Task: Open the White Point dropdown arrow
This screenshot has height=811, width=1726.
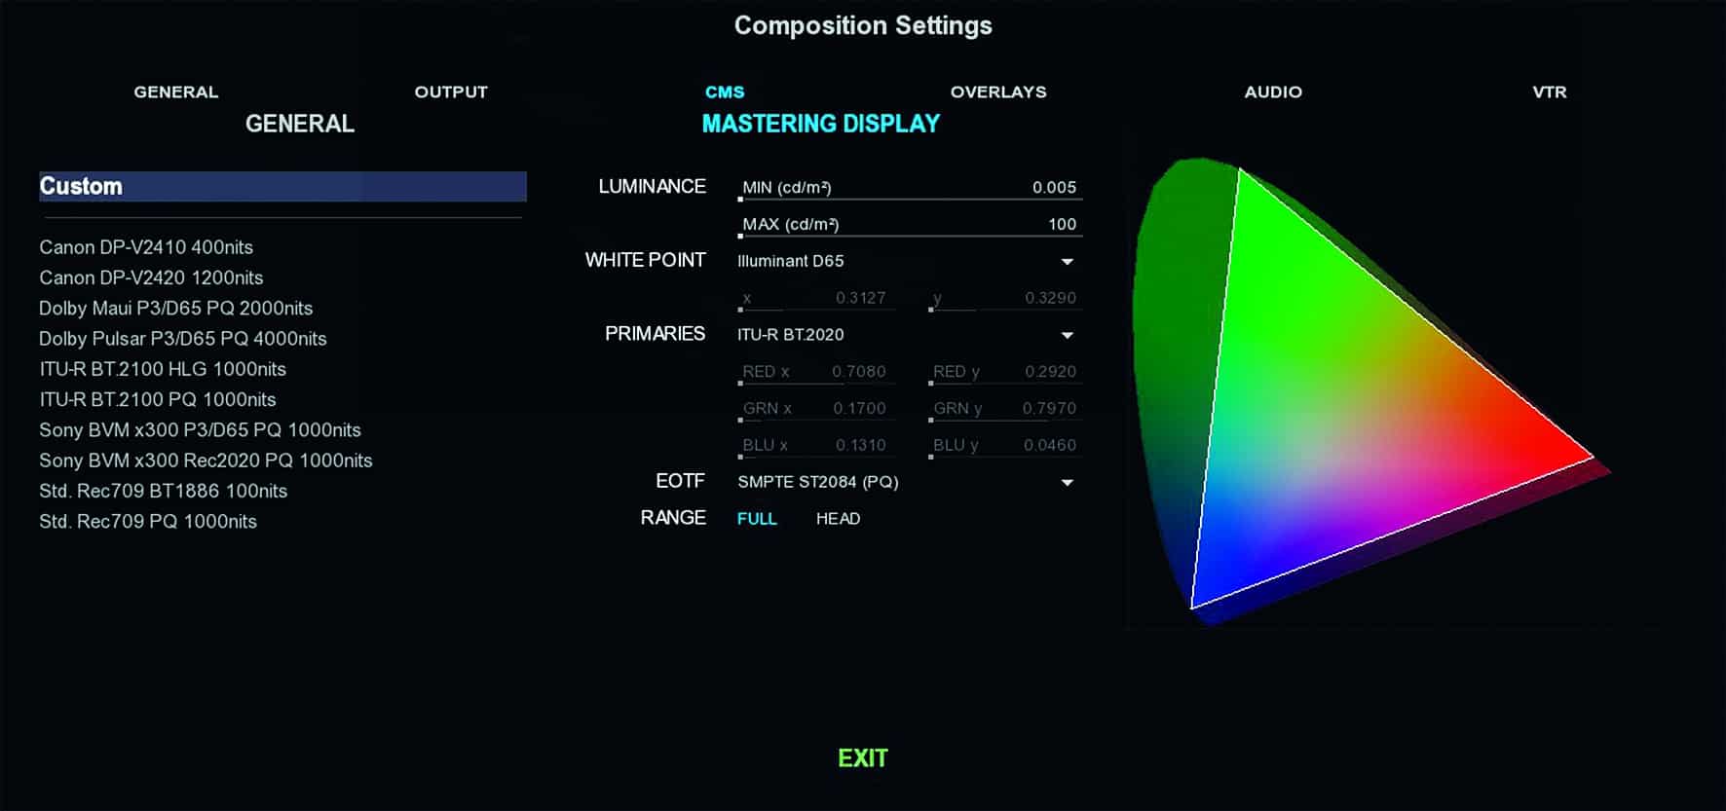Action: 1067,262
